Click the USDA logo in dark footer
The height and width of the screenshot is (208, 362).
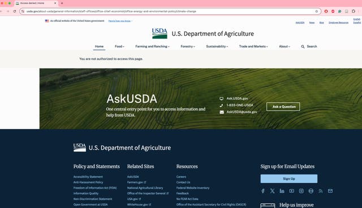80,147
